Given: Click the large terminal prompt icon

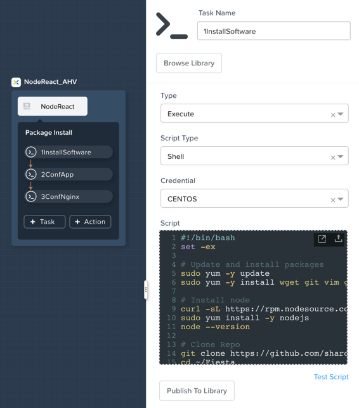Looking at the screenshot, I should tap(172, 26).
